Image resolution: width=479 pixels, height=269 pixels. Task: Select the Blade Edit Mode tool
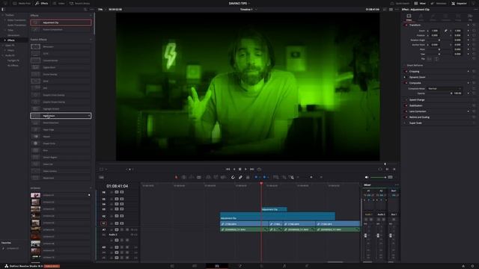(x=199, y=177)
